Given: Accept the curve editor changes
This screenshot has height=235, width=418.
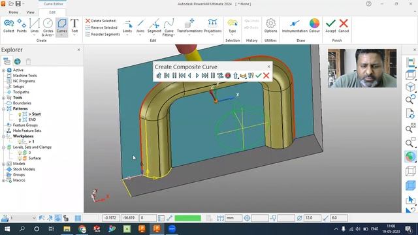Looking at the screenshot, I should pos(330,26).
